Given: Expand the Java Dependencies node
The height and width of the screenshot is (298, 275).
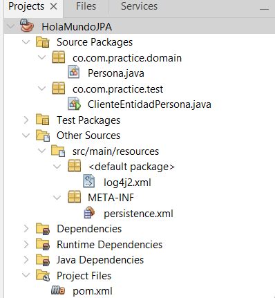Looking at the screenshot, I should [x=26, y=260].
